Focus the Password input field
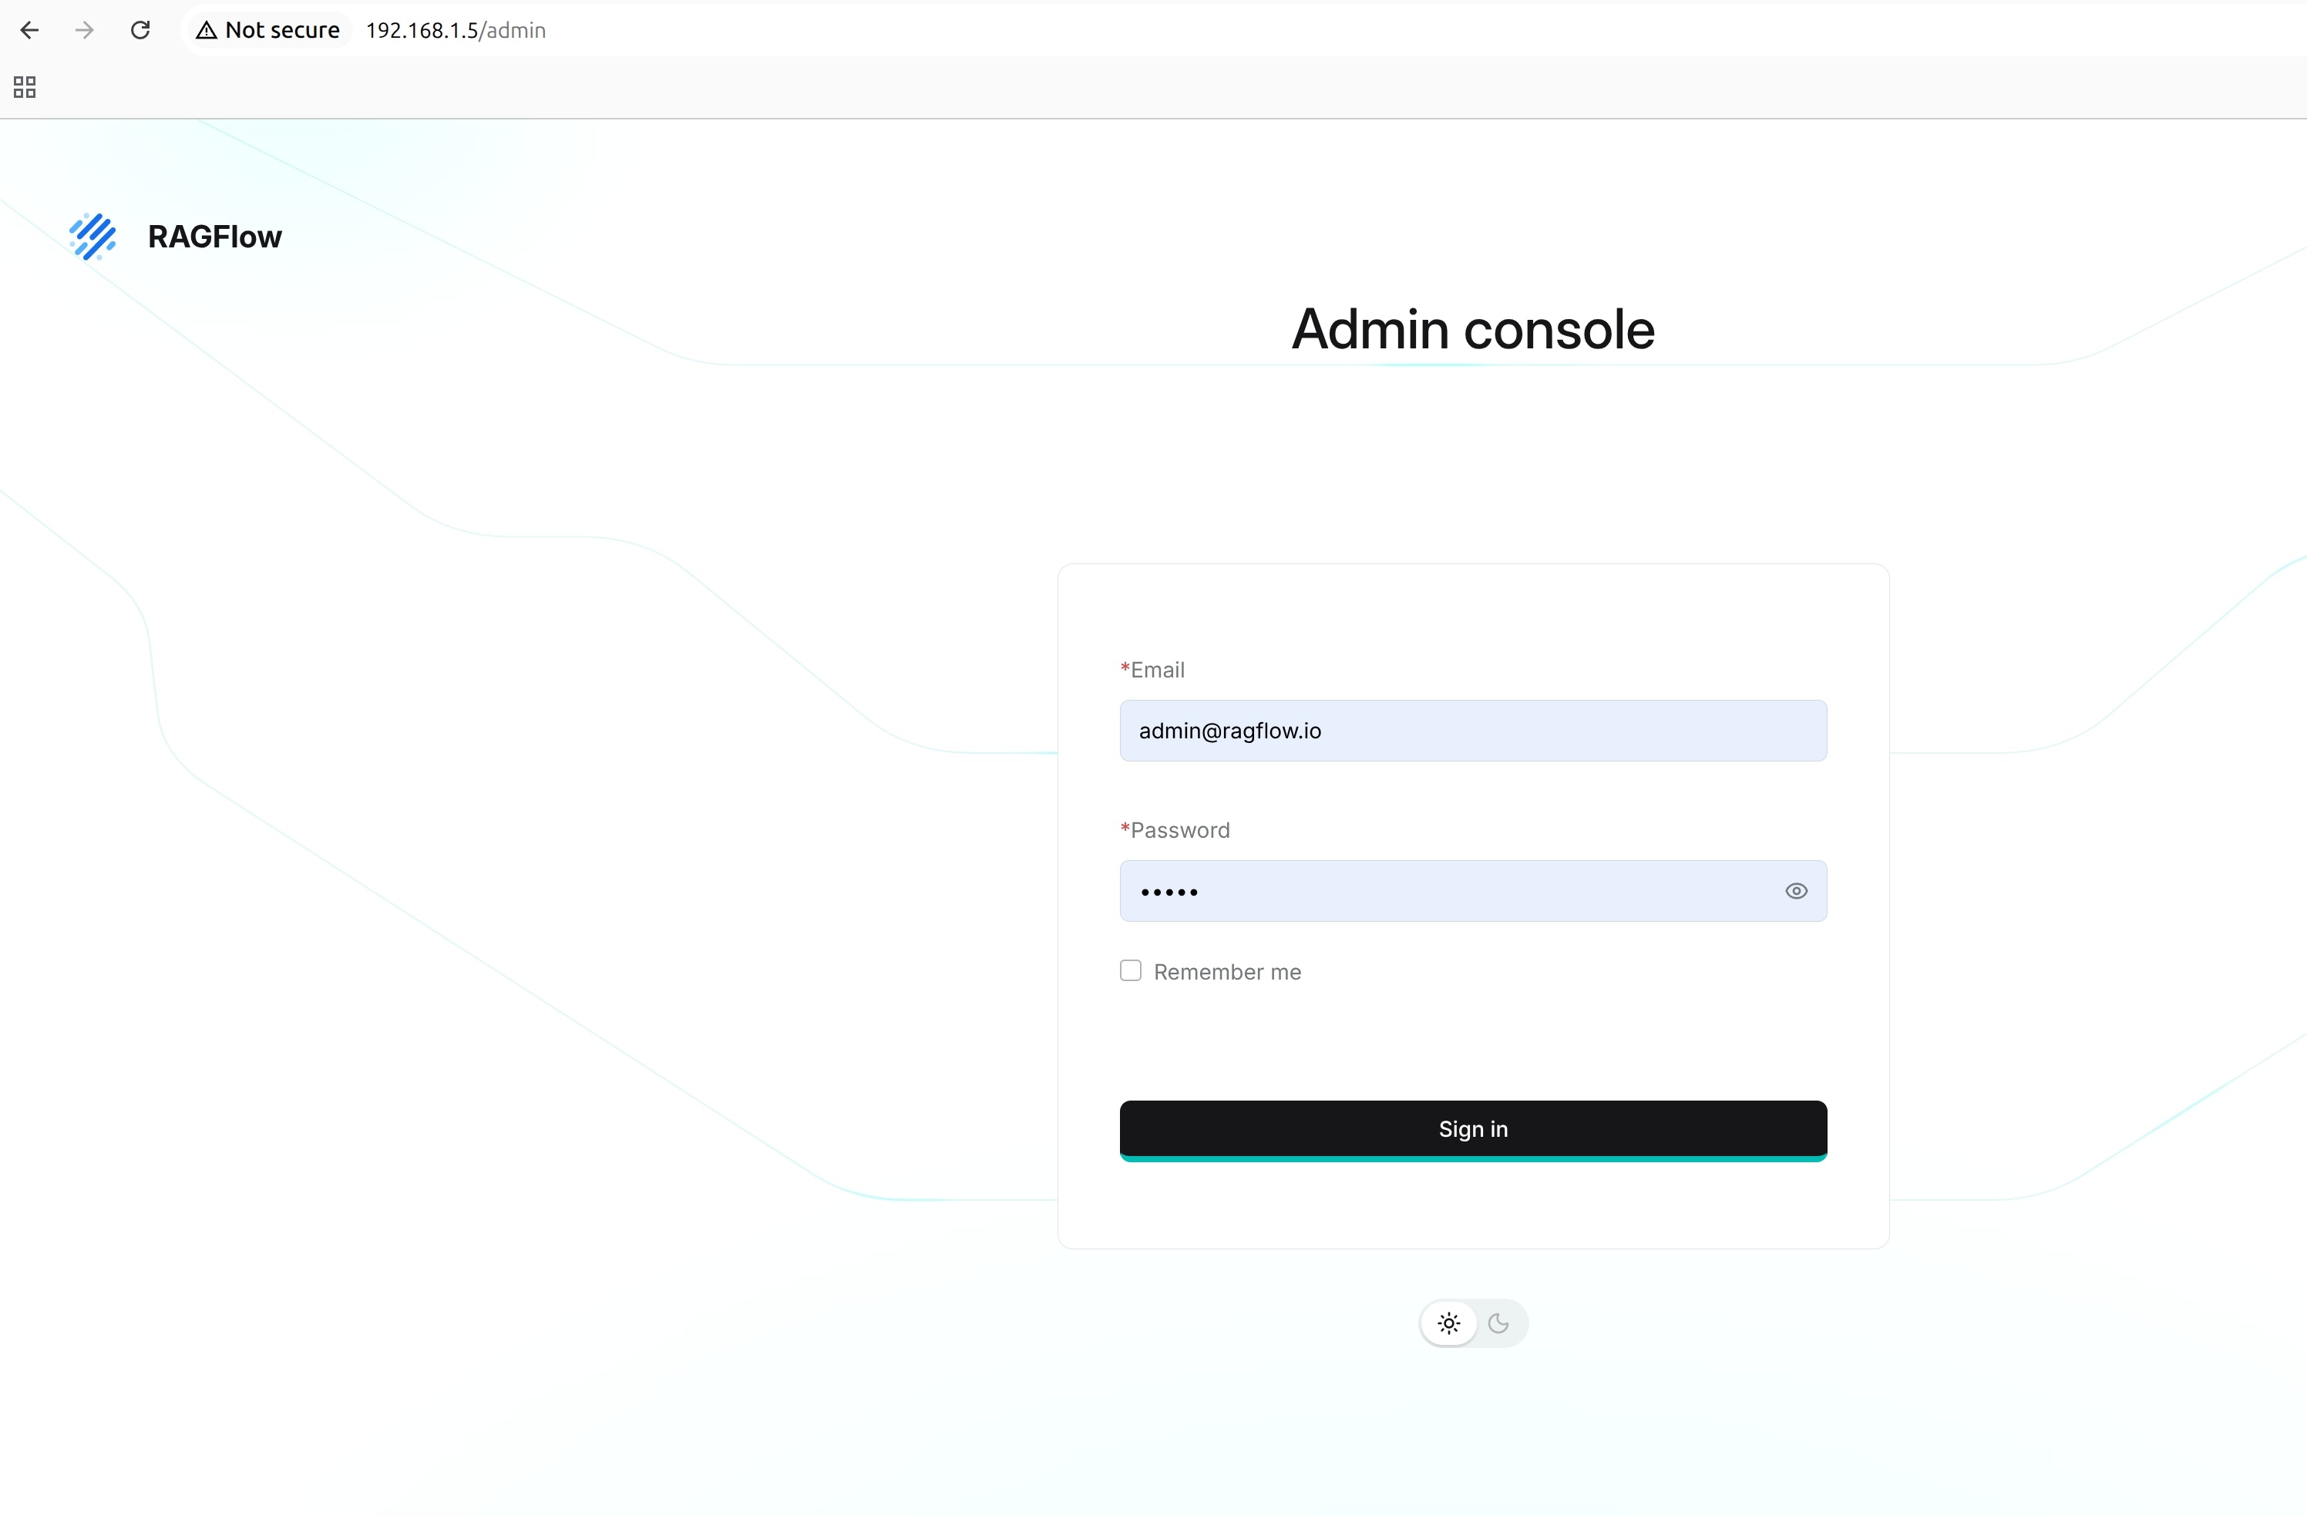2307x1516 pixels. click(x=1473, y=891)
